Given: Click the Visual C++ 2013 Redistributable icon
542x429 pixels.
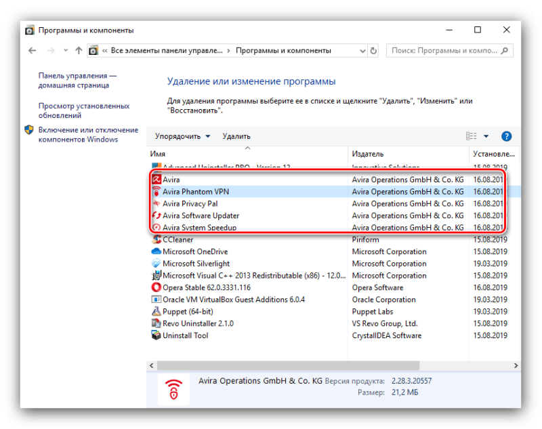Looking at the screenshot, I should coord(157,276).
